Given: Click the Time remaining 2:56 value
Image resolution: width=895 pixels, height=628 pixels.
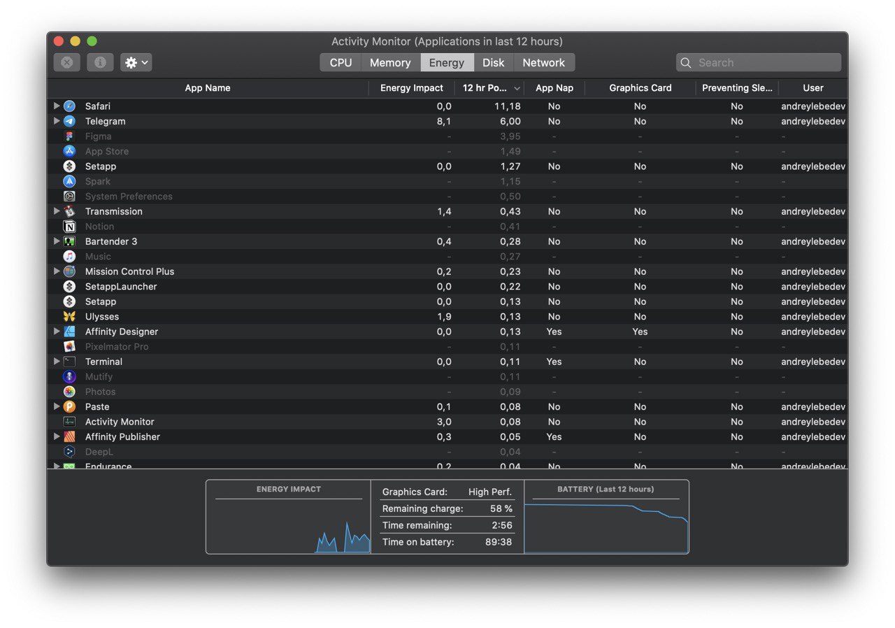Looking at the screenshot, I should coord(501,525).
